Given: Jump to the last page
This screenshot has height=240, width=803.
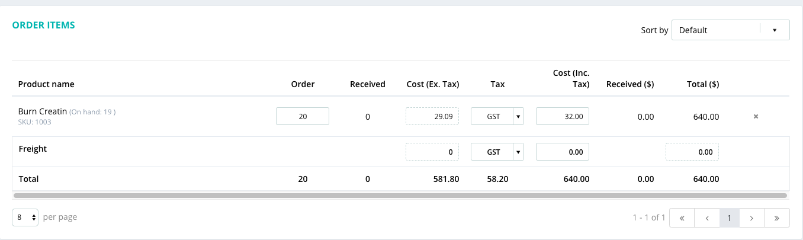Looking at the screenshot, I should pos(776,218).
